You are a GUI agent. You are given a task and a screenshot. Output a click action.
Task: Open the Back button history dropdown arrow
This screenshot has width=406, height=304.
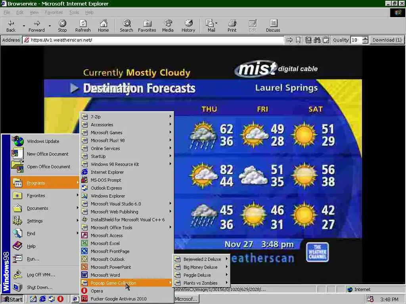(24, 26)
